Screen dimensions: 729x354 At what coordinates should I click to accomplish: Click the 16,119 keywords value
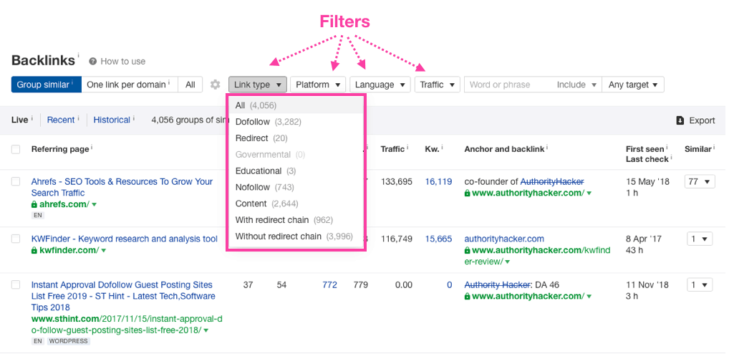point(438,181)
